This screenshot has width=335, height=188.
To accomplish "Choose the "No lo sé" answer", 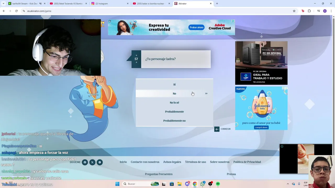I will [174, 103].
